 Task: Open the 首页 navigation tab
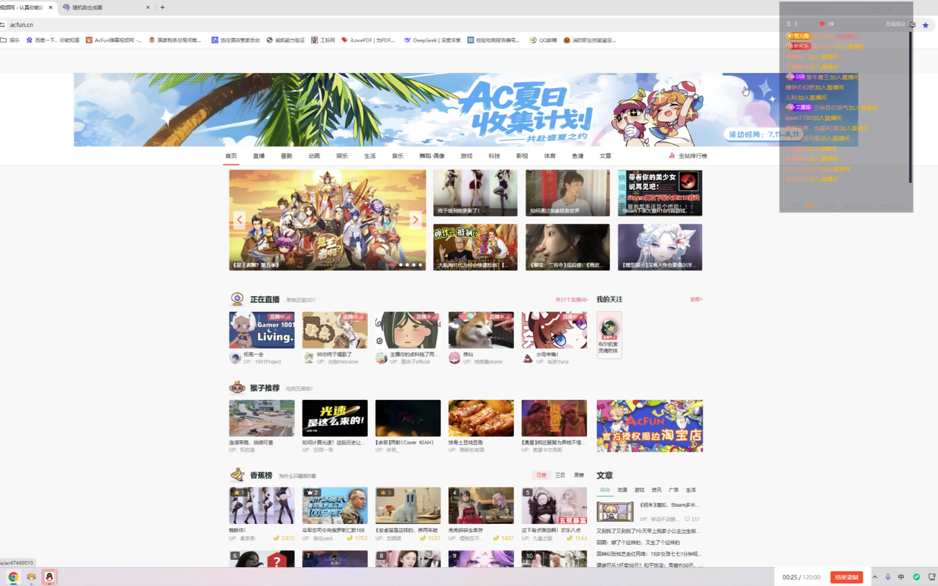(231, 156)
